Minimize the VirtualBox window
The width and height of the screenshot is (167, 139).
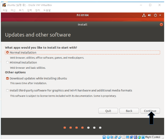(141, 5)
